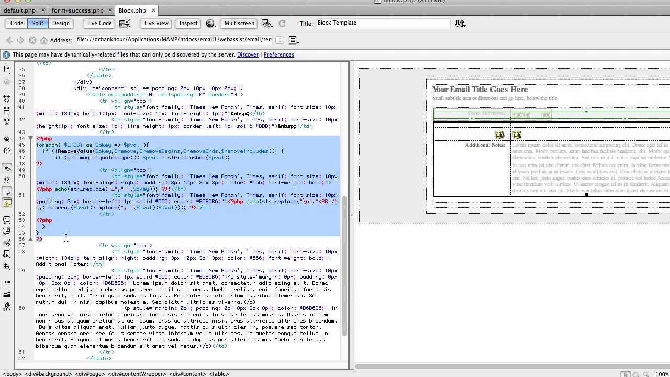Toggle Highlight Invalid Code option
670x377 pixels.
(x=7, y=180)
